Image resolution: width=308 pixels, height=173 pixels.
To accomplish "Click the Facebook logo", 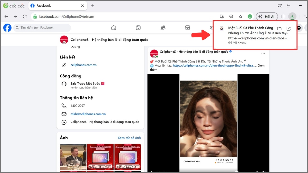I will 7,28.
